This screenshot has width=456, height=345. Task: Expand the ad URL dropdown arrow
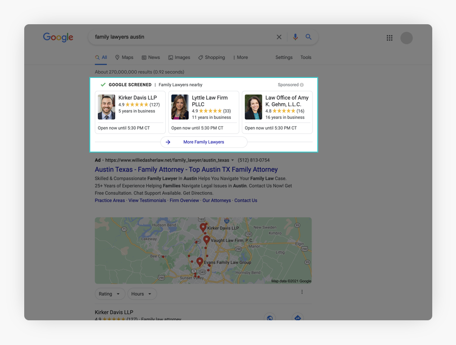pos(233,161)
